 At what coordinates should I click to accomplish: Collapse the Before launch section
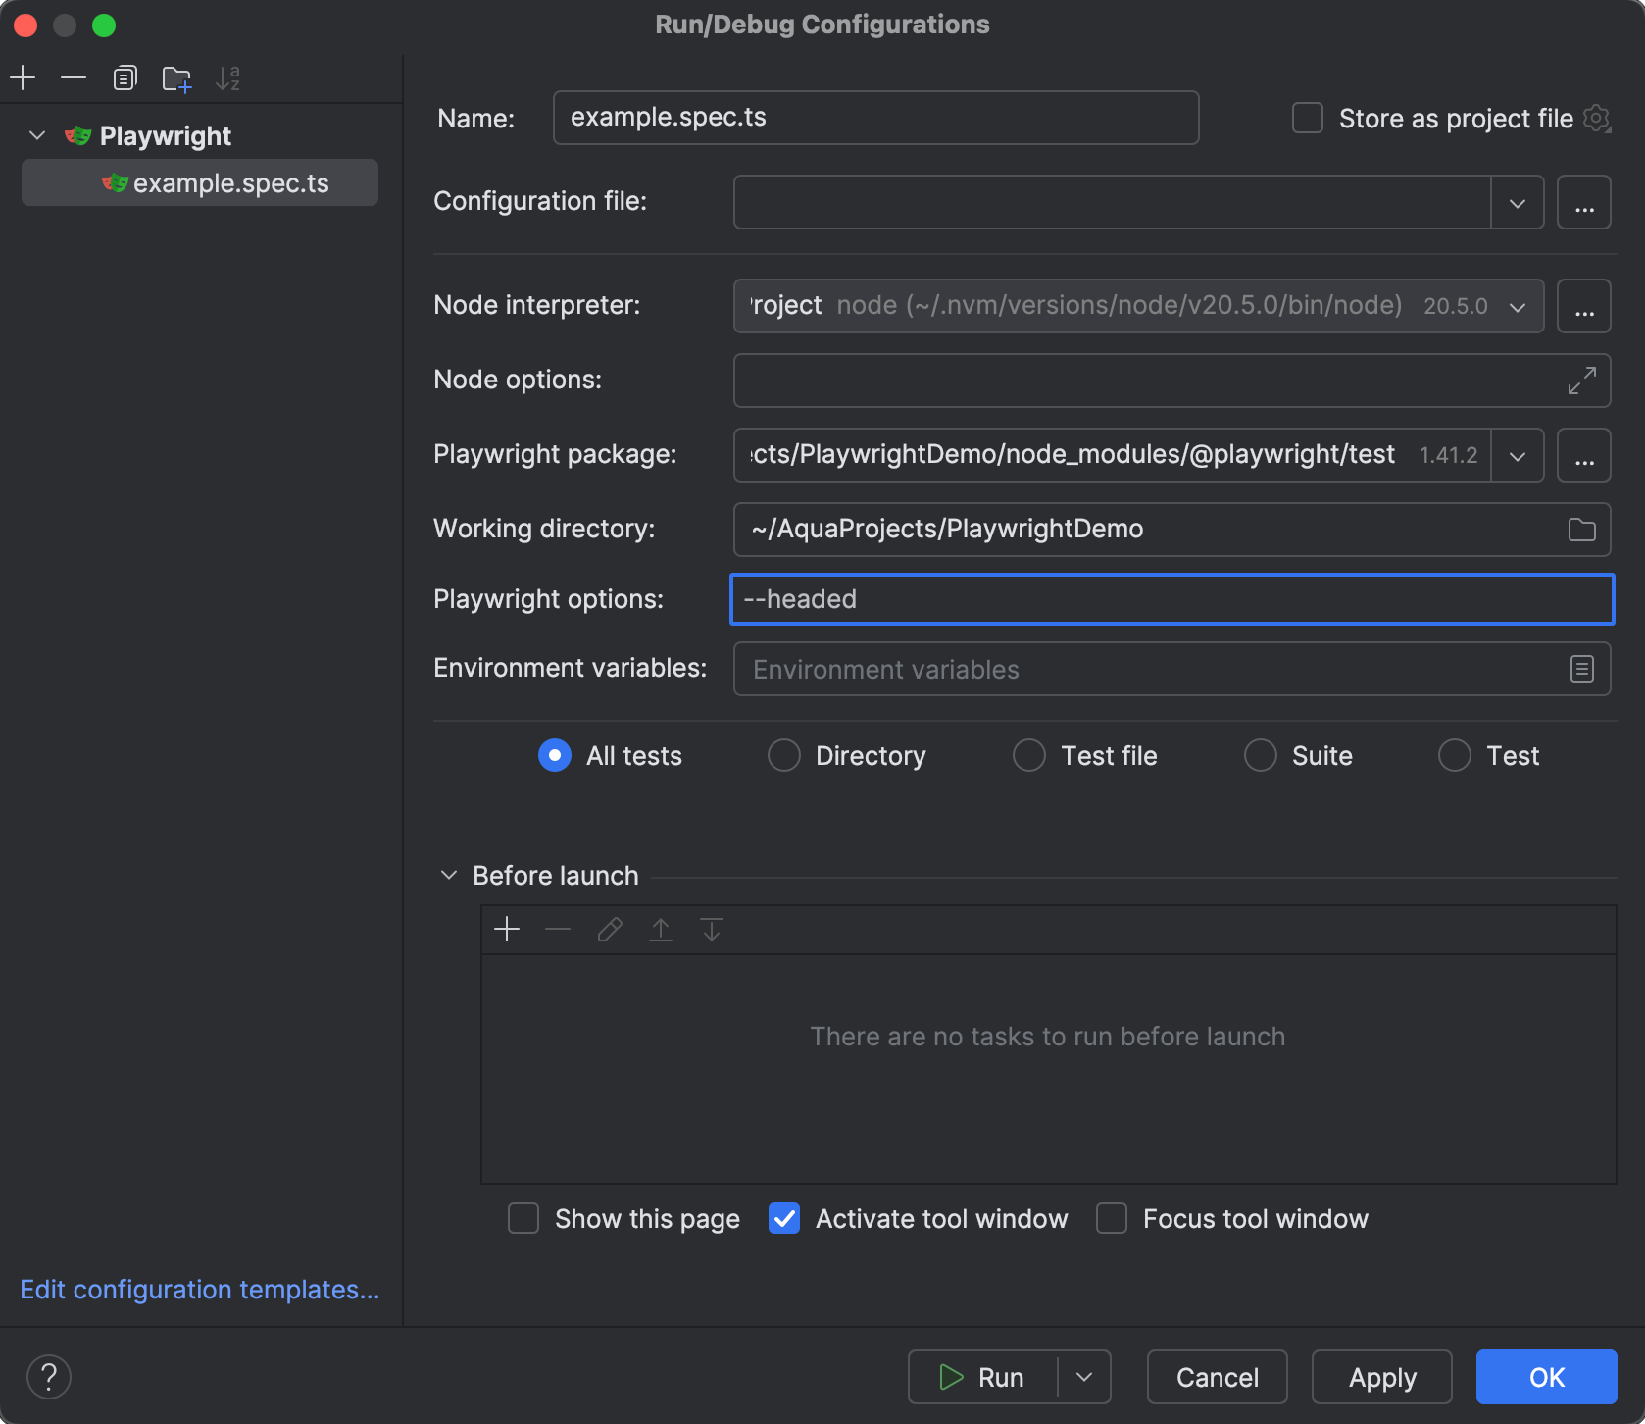[449, 875]
